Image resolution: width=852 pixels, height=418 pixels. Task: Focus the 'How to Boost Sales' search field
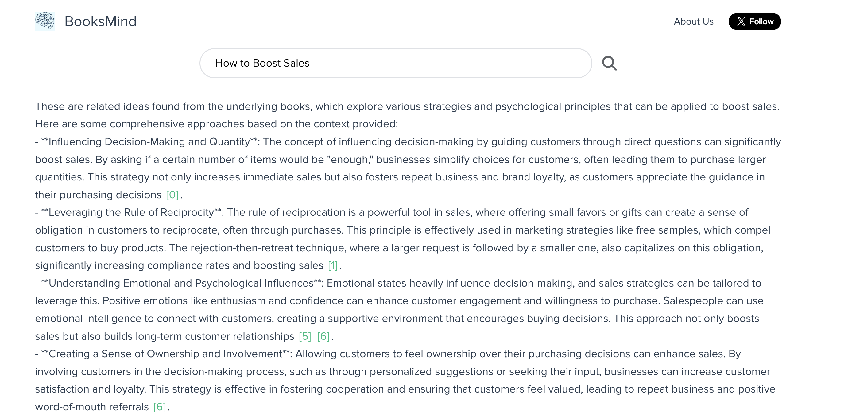pos(395,63)
